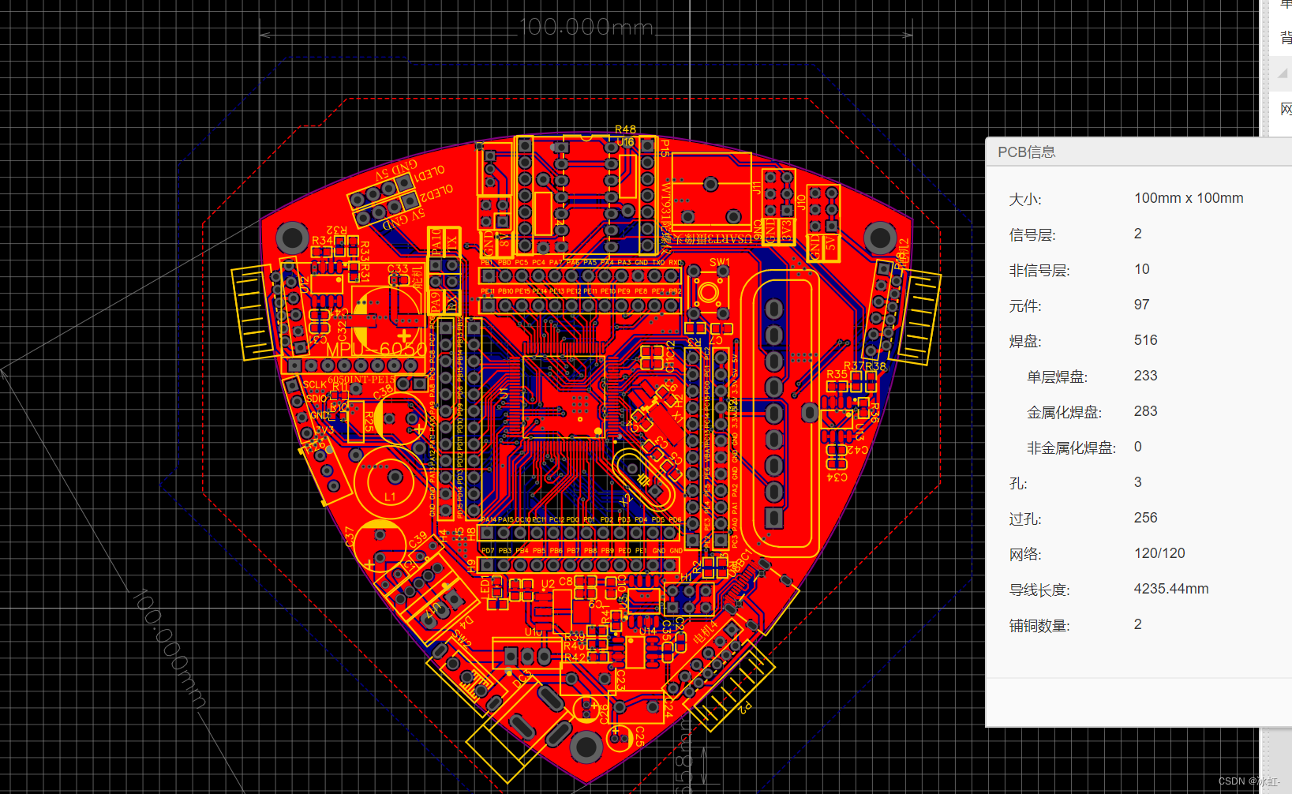1292x794 pixels.
Task: Select the 6050INT-PE15 silkscreen label
Action: pos(361,380)
